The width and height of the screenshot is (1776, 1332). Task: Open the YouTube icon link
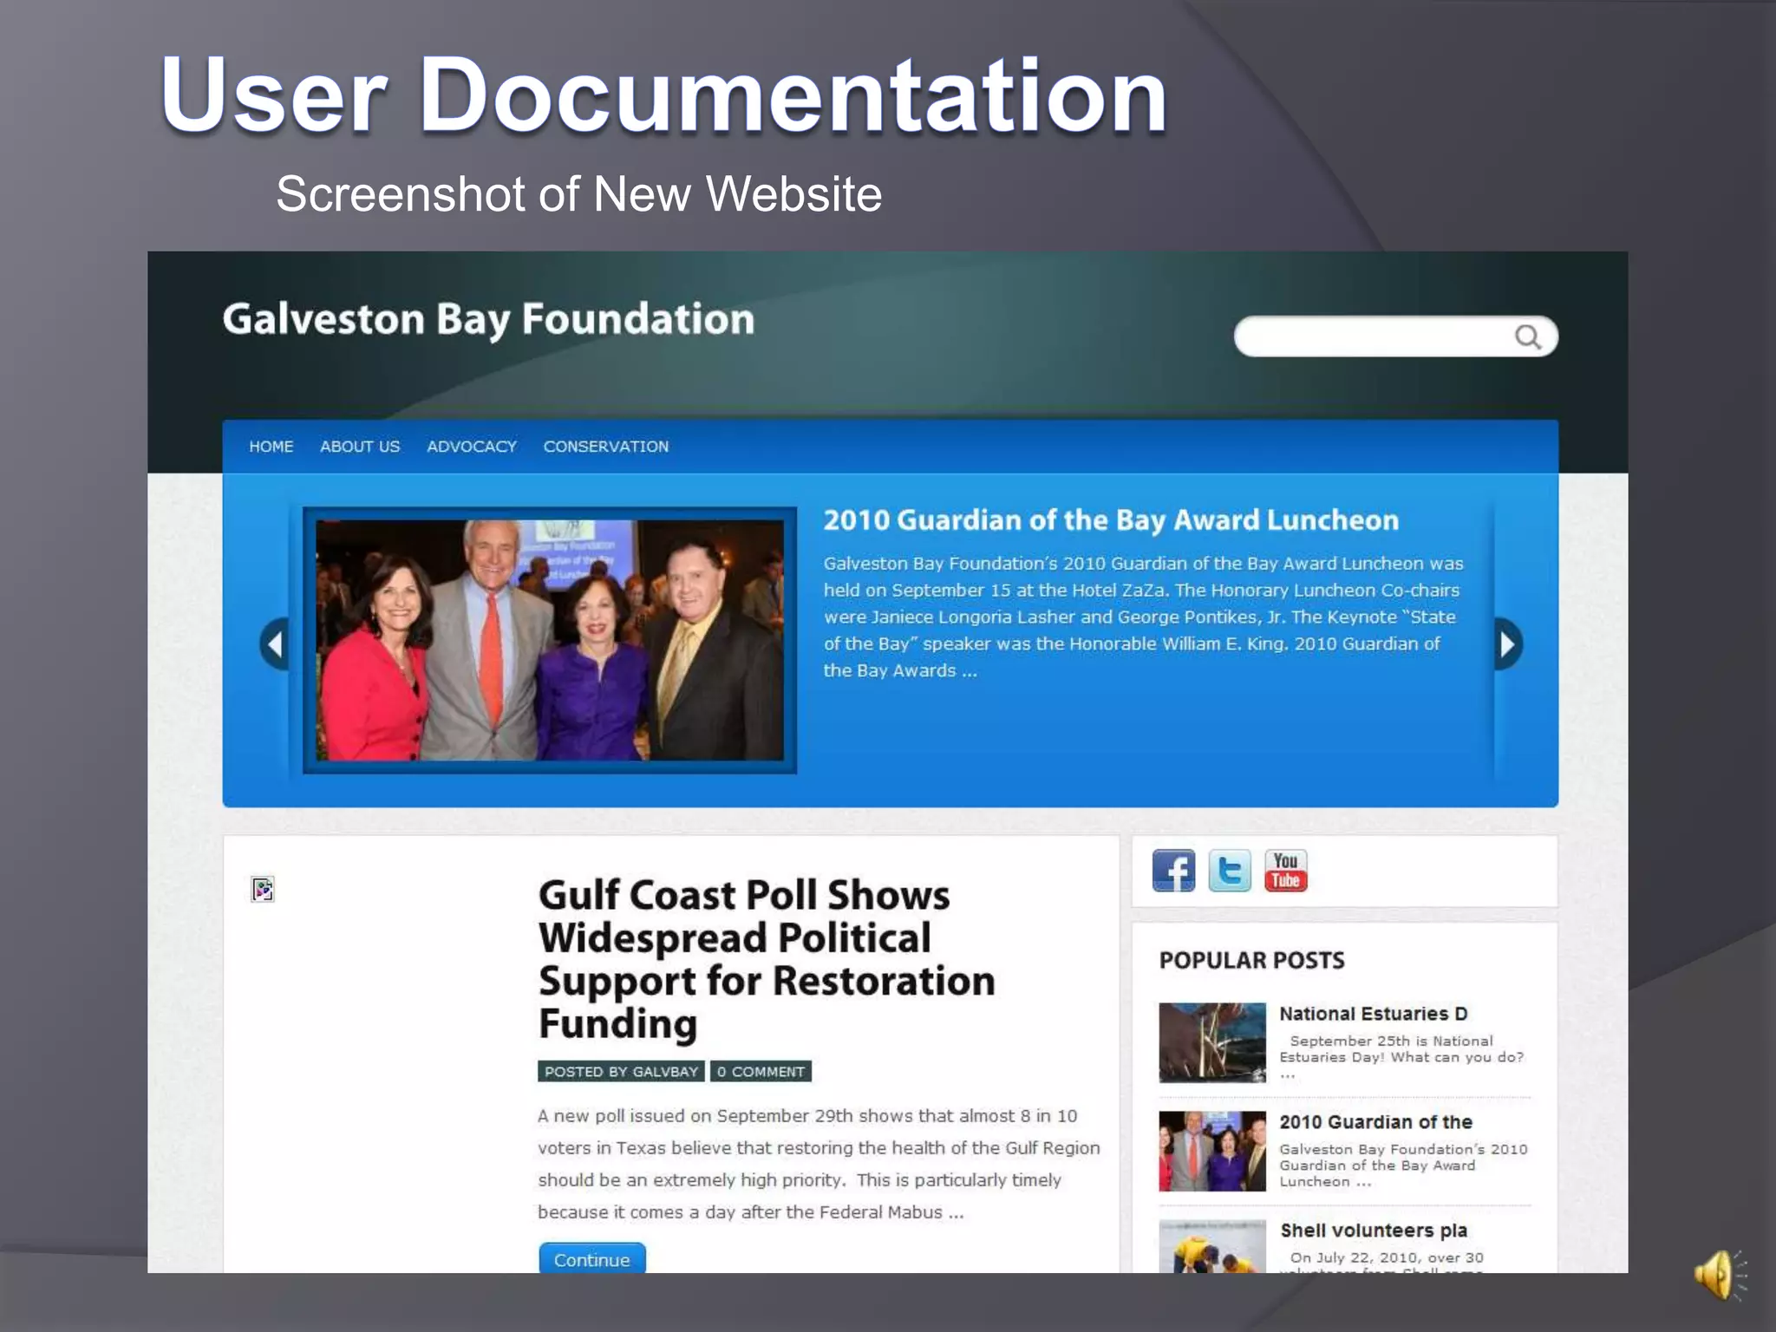pos(1286,871)
